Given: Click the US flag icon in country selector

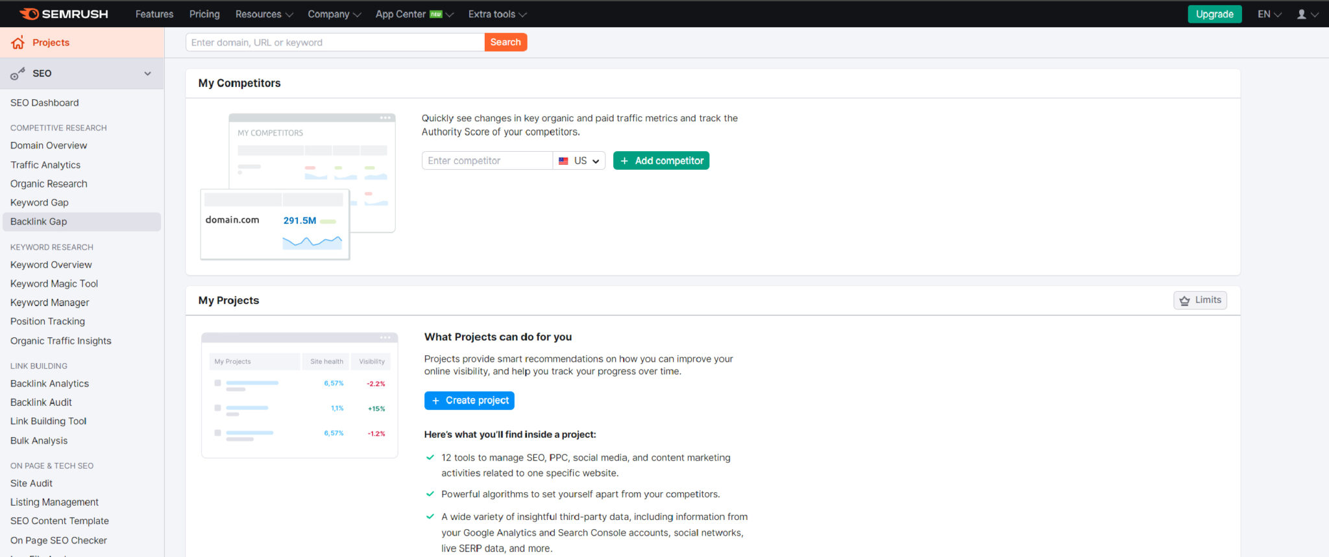Looking at the screenshot, I should [x=563, y=161].
